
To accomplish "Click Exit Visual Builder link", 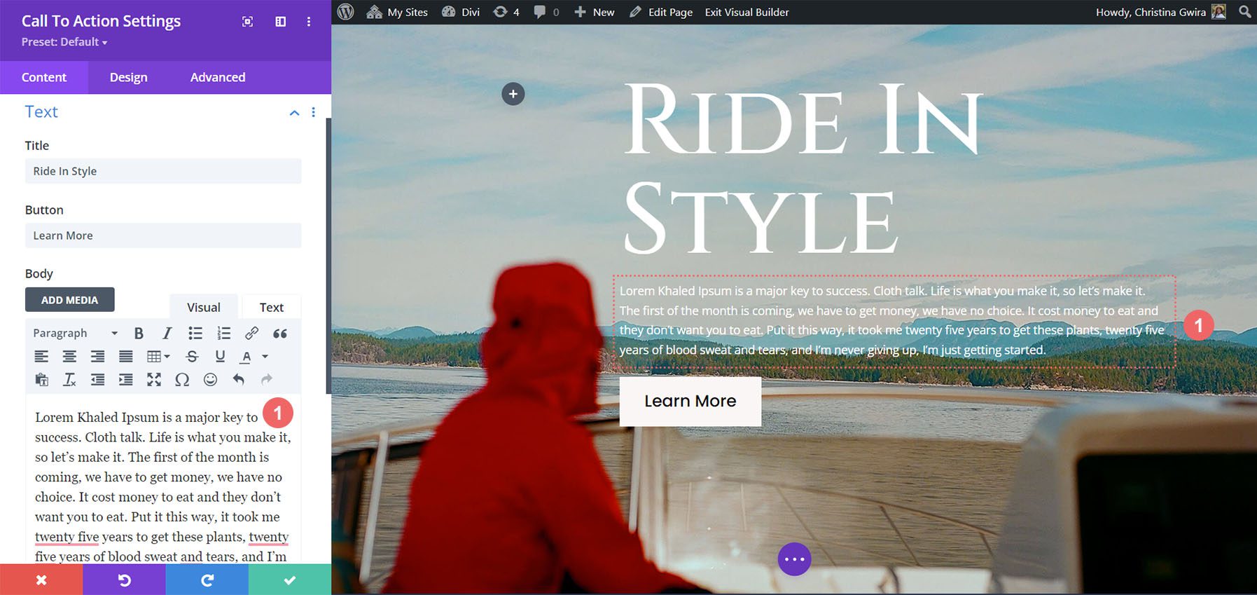I will coord(746,12).
